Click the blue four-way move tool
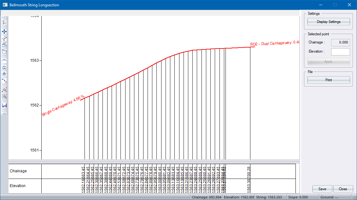The image size is (357, 200). pyautogui.click(x=4, y=31)
